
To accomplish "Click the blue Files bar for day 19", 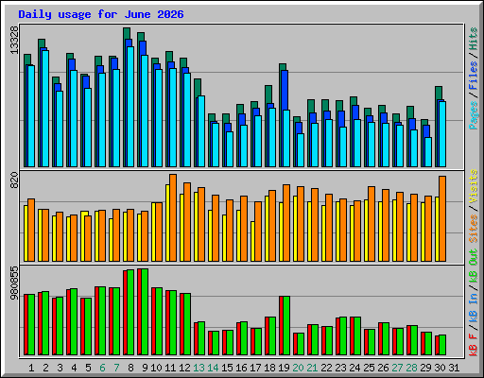I will (x=284, y=91).
